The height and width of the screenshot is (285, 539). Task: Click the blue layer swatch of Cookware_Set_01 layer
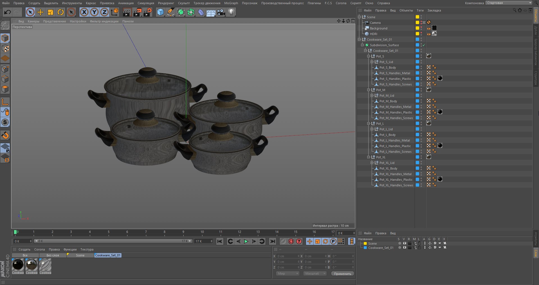point(365,248)
